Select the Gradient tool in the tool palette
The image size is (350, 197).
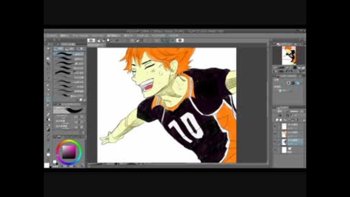48,130
